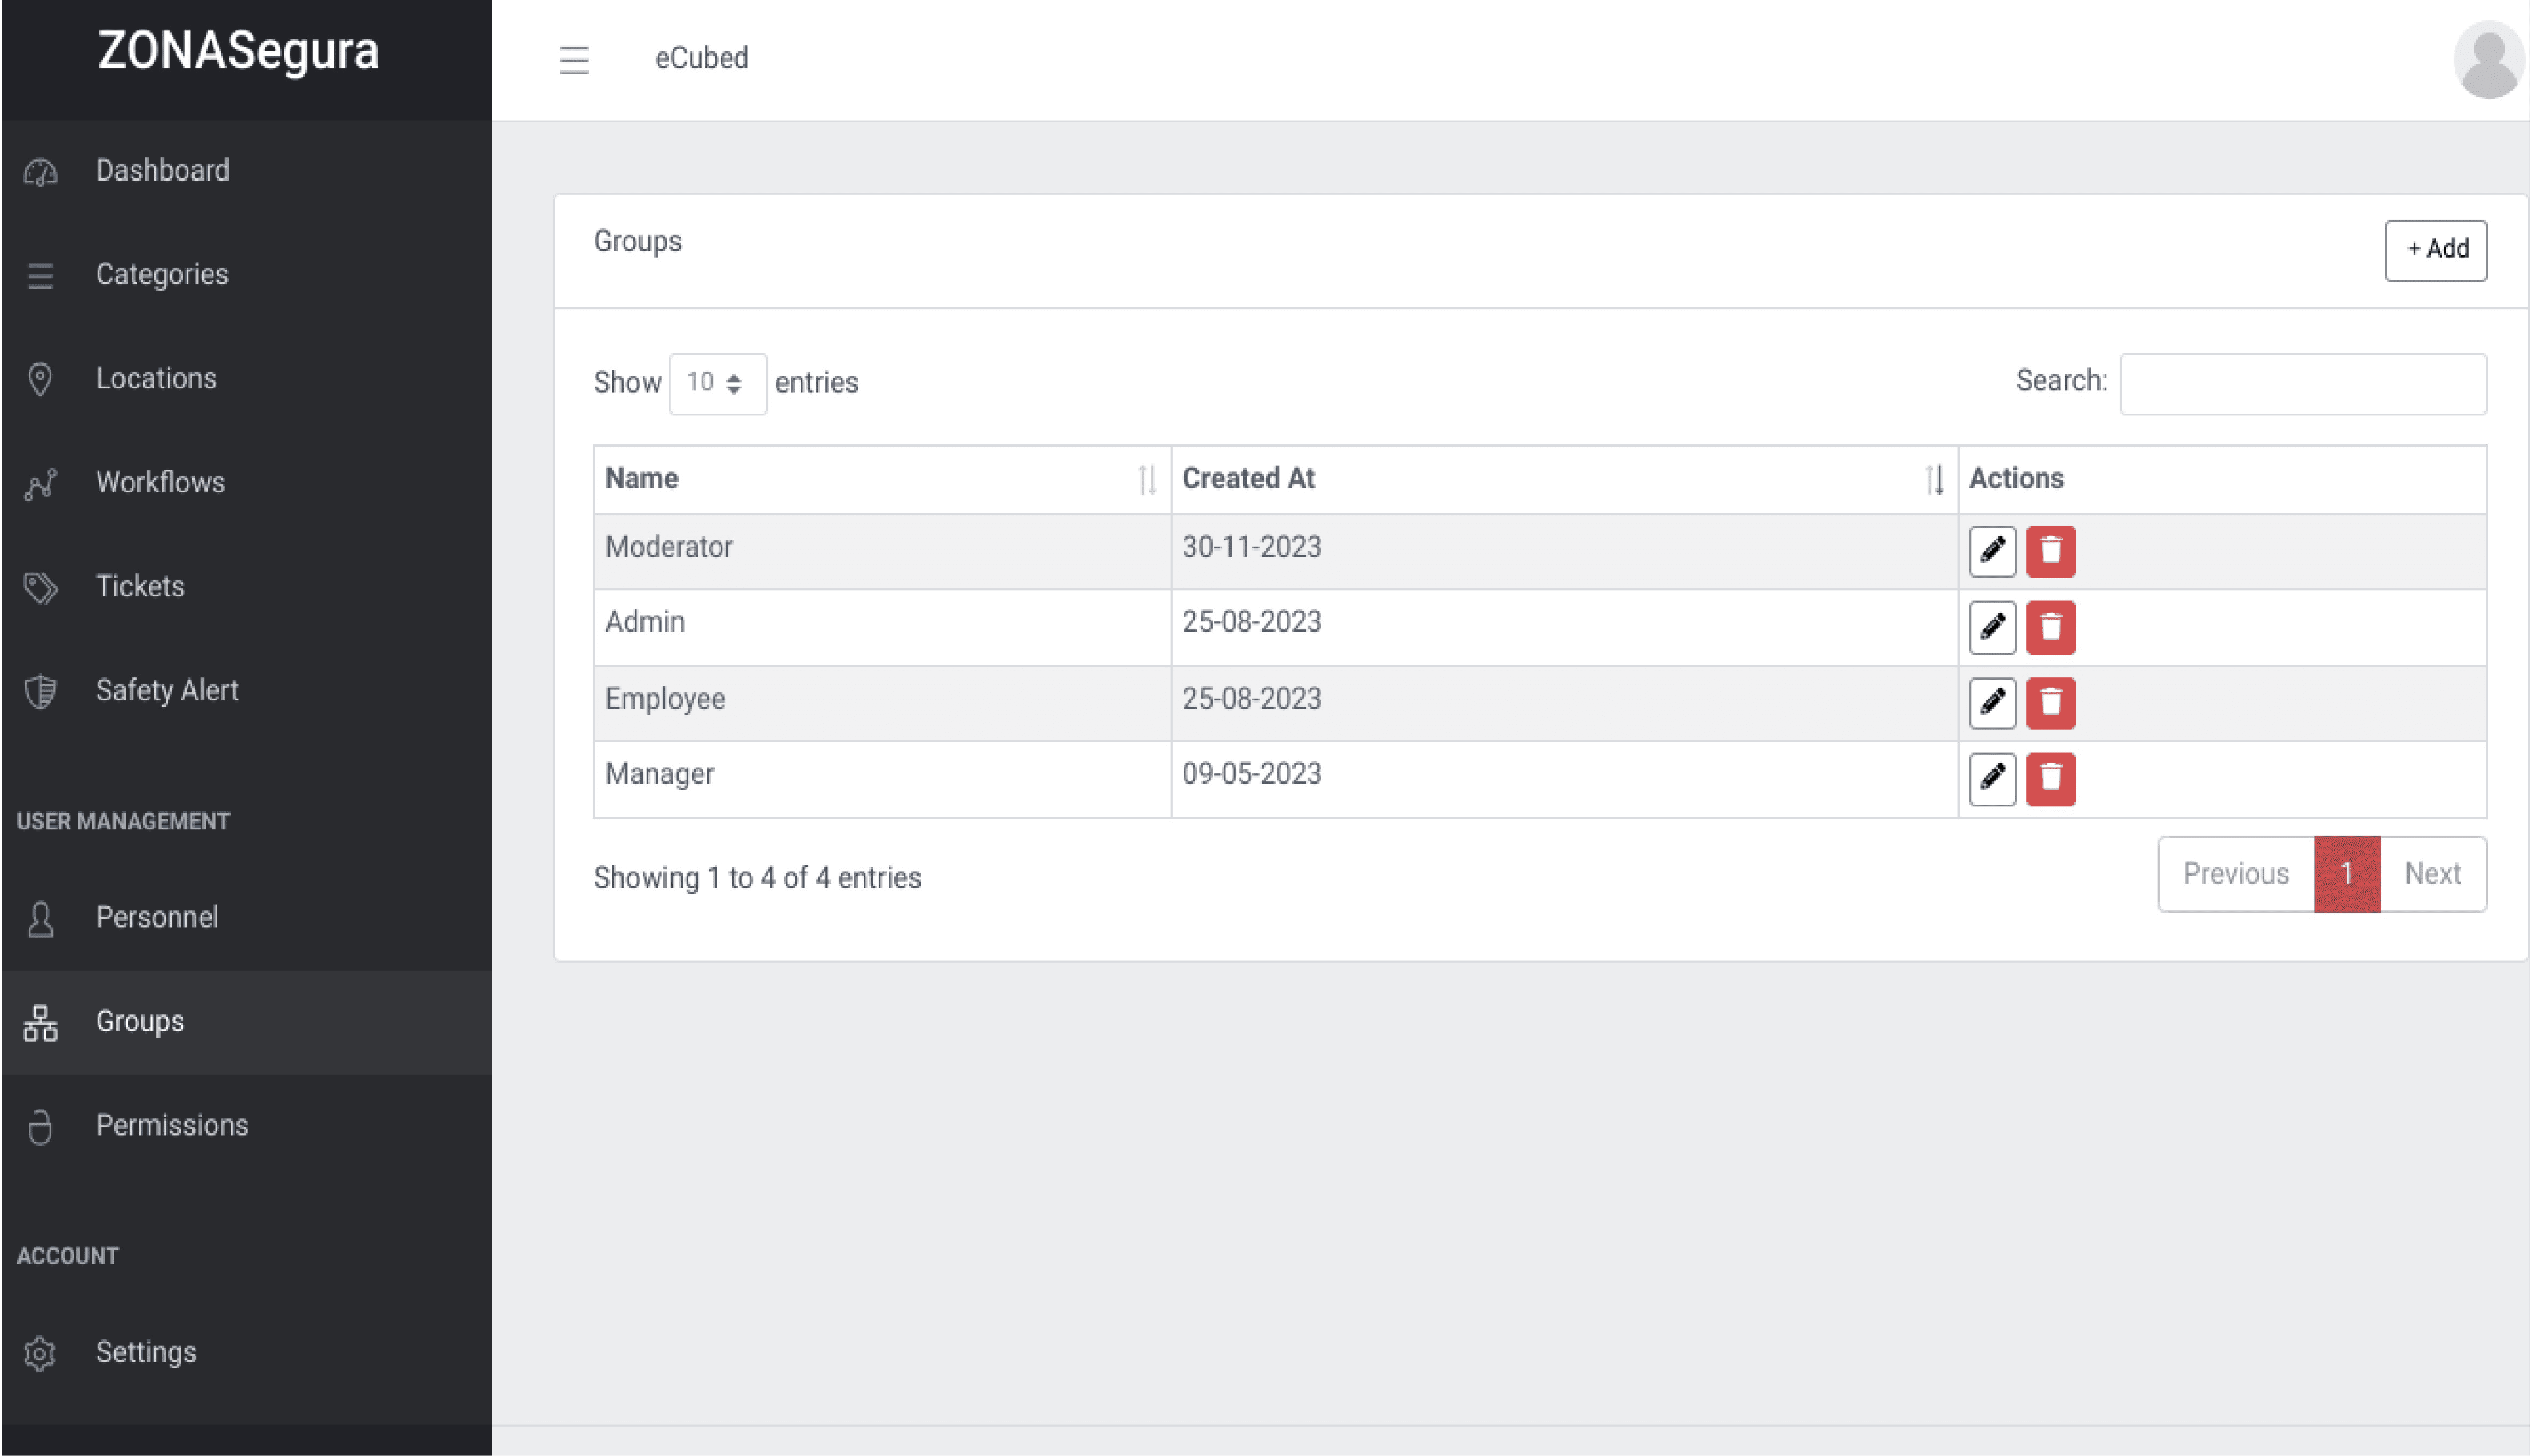Open Personnel under User Management
This screenshot has height=1456, width=2530.
[246, 918]
